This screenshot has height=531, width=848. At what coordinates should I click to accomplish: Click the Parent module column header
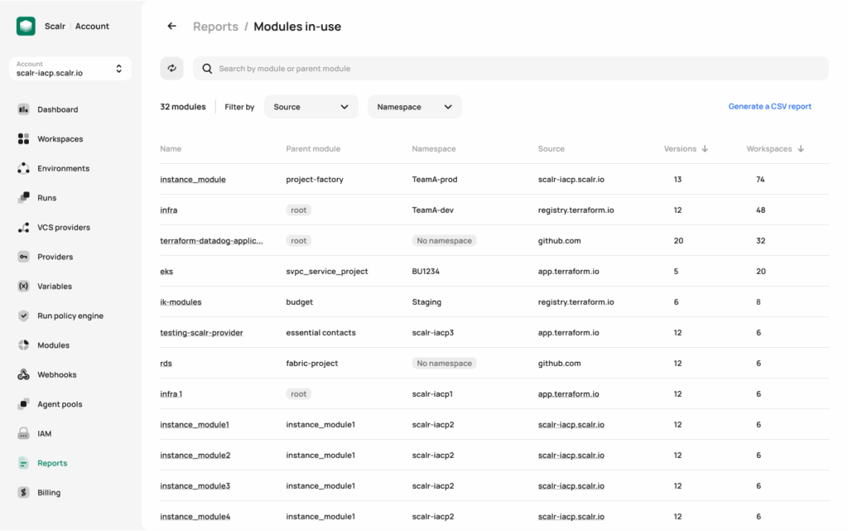pos(313,149)
